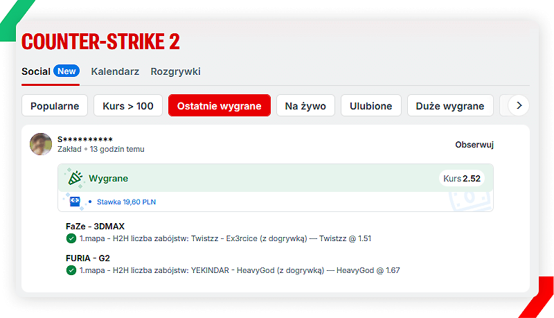Select the Duże wygrane filter
The image size is (554, 318).
pyautogui.click(x=450, y=105)
